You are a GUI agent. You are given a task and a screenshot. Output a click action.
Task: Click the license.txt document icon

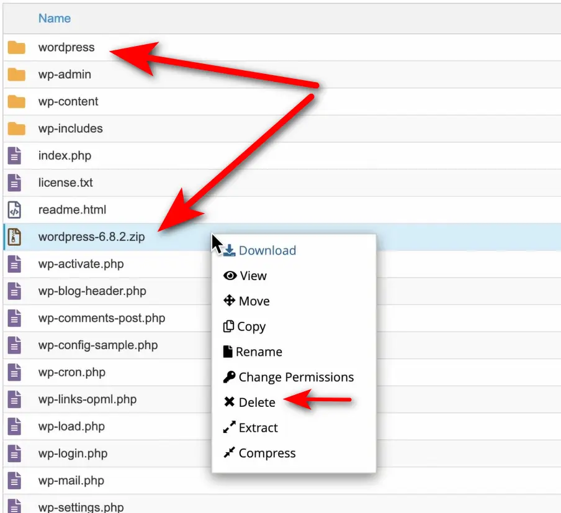click(14, 183)
